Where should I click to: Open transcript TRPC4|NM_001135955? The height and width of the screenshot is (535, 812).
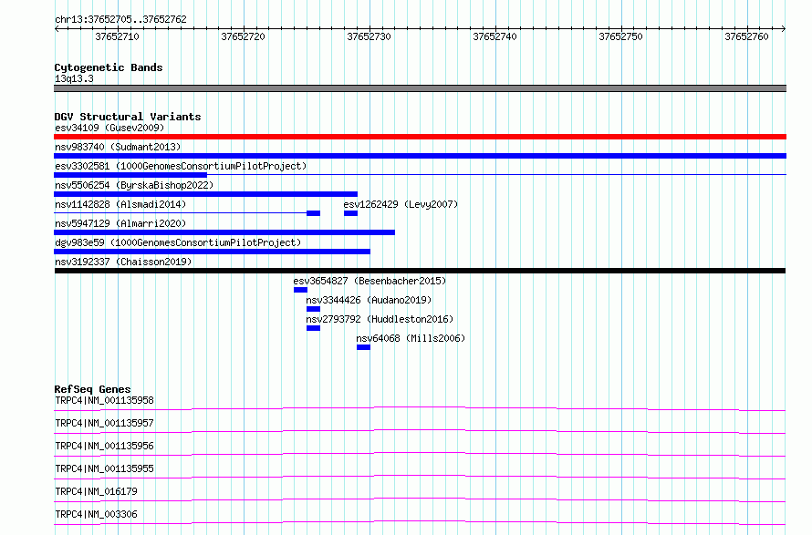point(104,468)
